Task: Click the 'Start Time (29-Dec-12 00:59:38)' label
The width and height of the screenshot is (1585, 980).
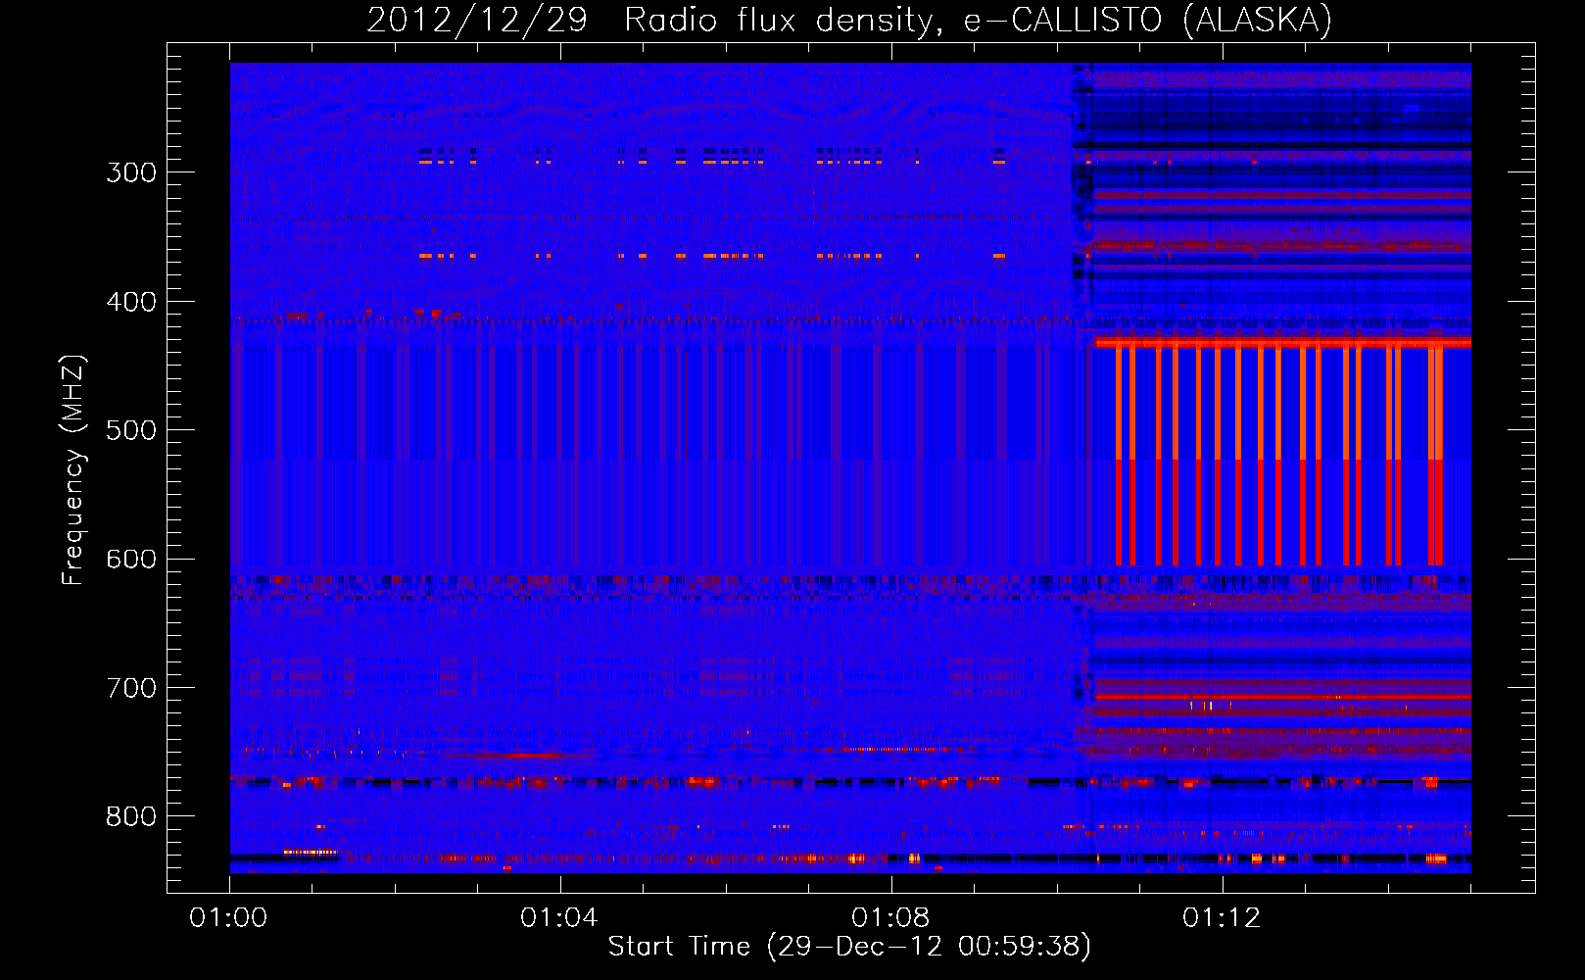Action: coord(849,947)
